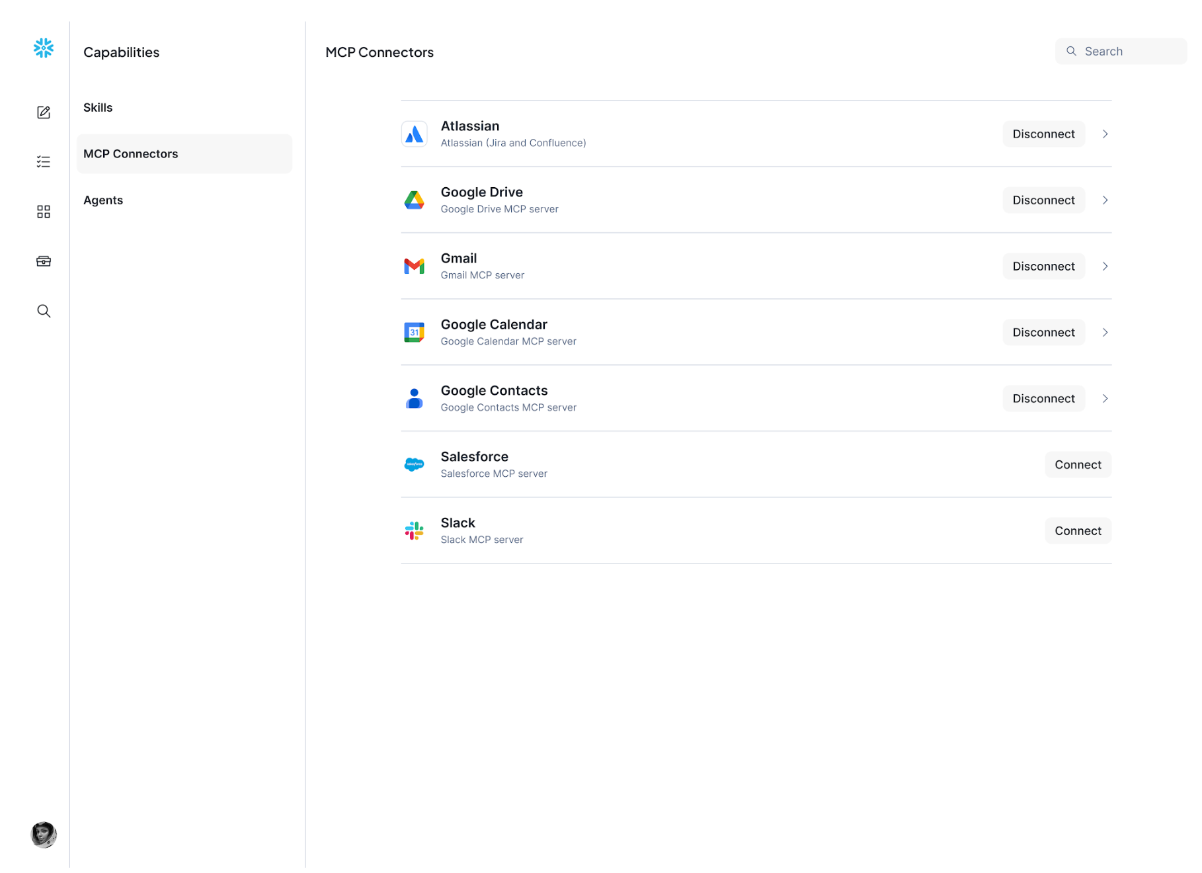Screen dimensions: 1202x873
Task: Click the Google Drive logo icon
Action: point(415,200)
